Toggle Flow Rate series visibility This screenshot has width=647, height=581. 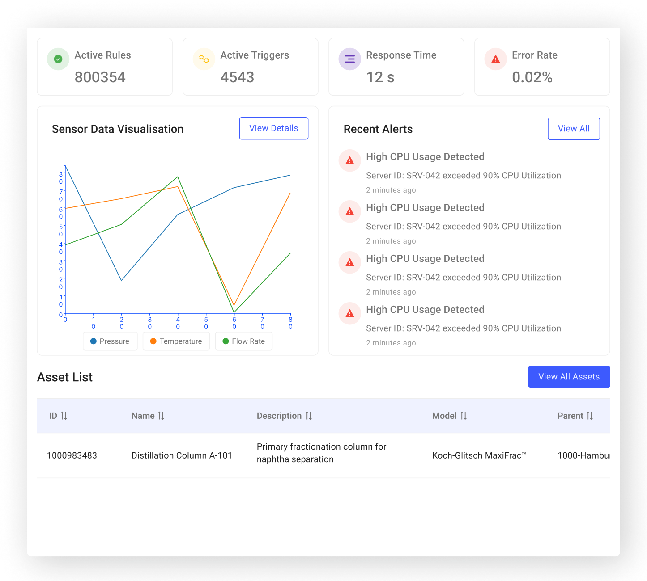[244, 341]
